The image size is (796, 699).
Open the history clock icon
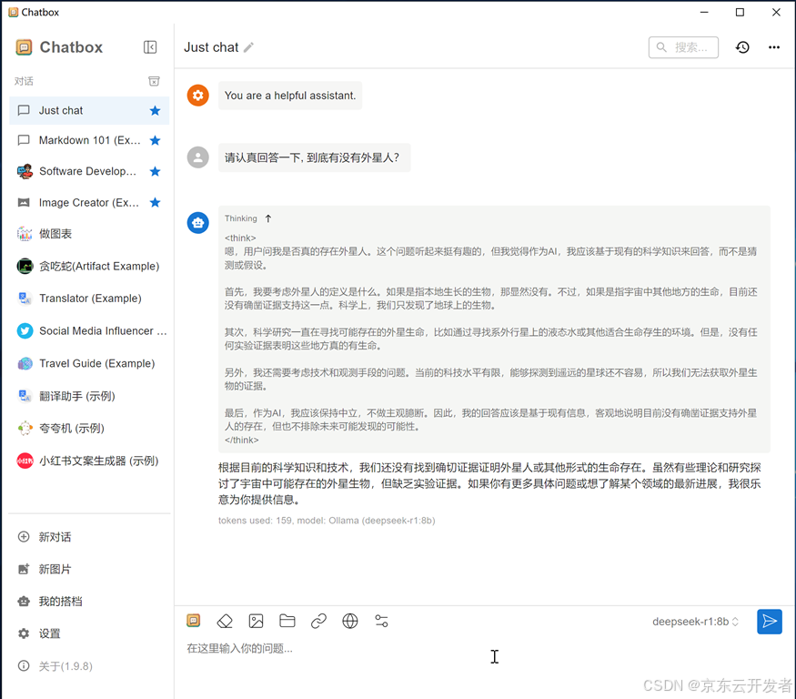point(742,47)
